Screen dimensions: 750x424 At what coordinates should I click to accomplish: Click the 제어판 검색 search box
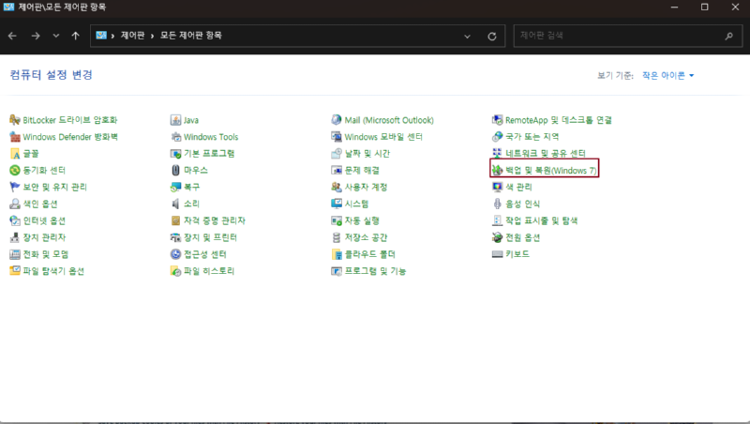pyautogui.click(x=619, y=37)
